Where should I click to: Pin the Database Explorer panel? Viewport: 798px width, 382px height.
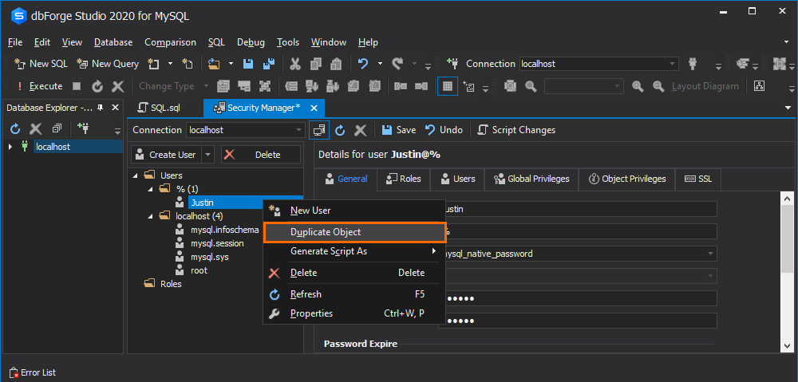[101, 108]
